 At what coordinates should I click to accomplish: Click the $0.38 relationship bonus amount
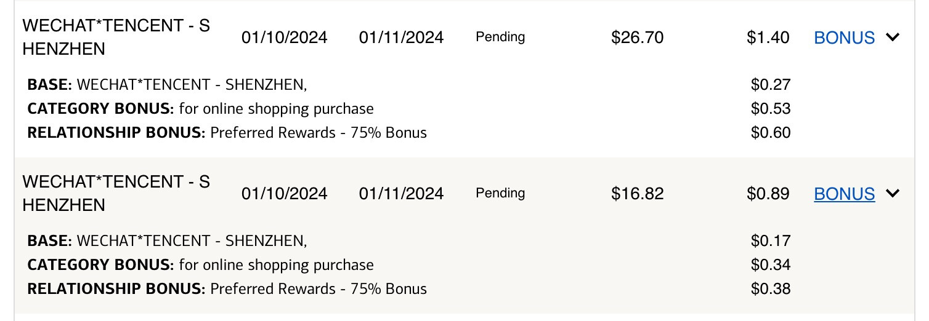[x=771, y=288]
